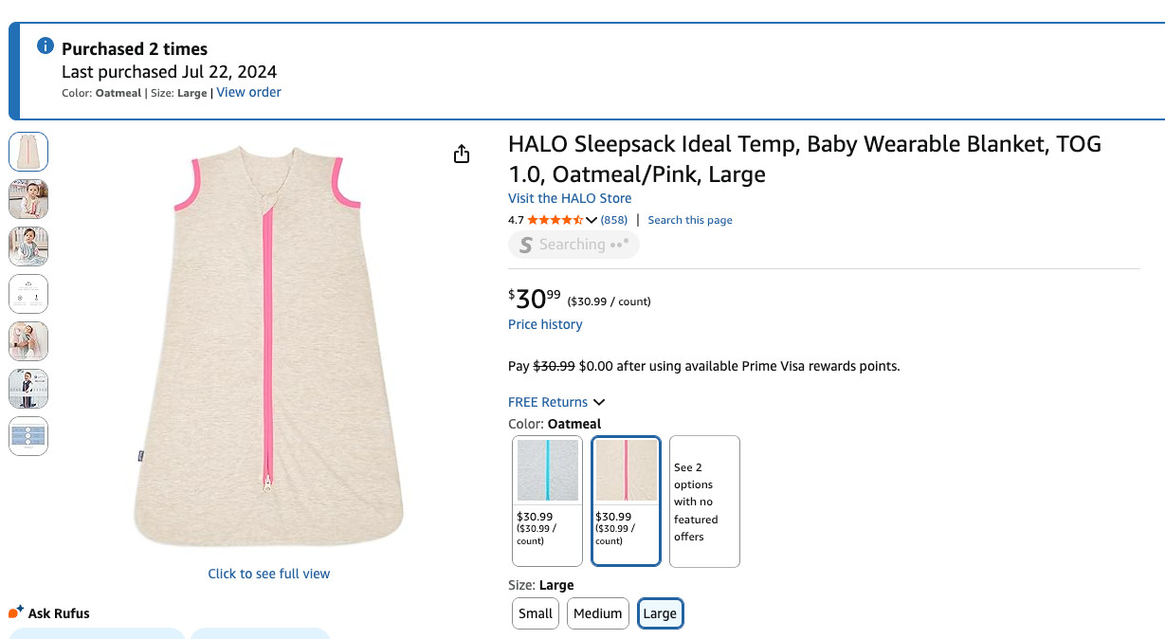Open Ask Rufus assistant icon
Screen dimensions: 1165x639
tap(16, 612)
